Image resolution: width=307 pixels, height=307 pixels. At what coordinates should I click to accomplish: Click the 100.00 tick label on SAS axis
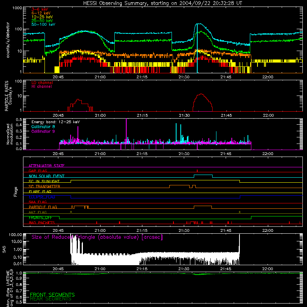pyautogui.click(x=15, y=235)
